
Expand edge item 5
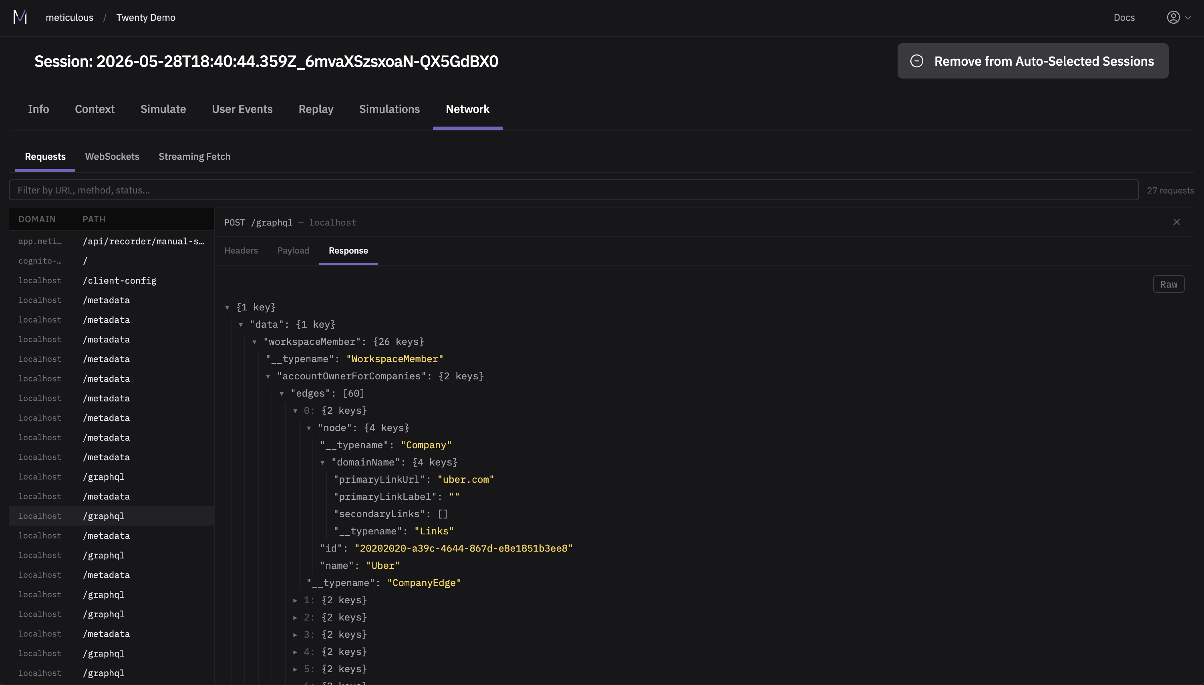tap(295, 669)
